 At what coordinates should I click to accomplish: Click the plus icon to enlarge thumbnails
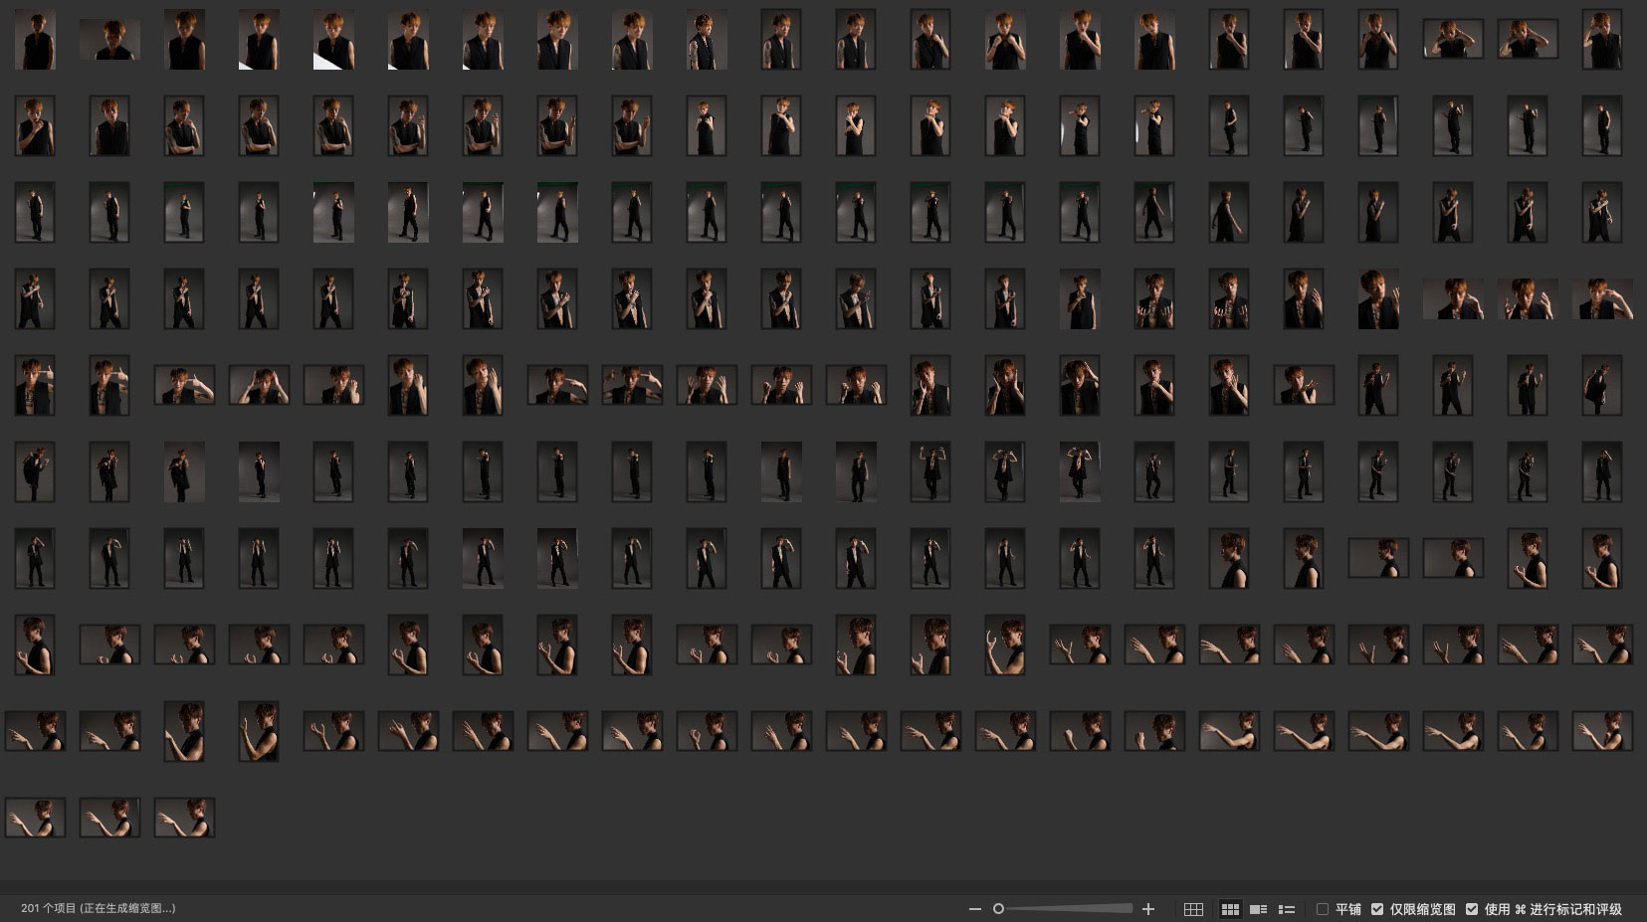pos(1148,909)
